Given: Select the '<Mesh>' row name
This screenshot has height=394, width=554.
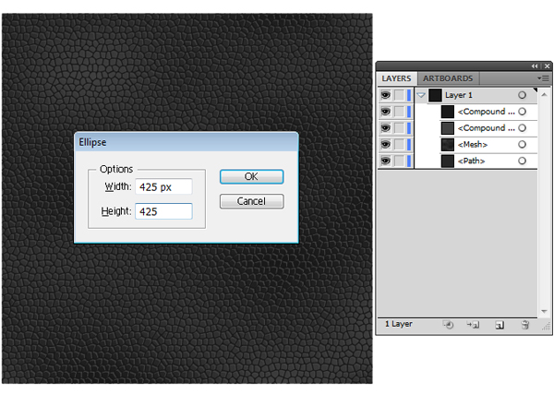Looking at the screenshot, I should coord(473,144).
